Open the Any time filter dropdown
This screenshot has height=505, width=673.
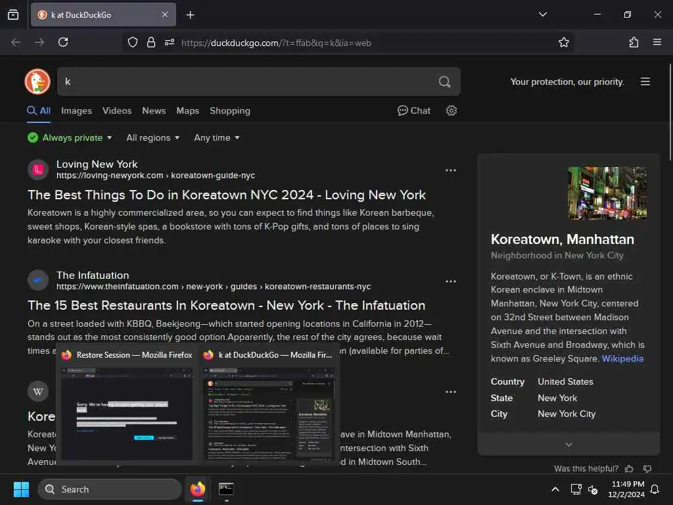217,138
